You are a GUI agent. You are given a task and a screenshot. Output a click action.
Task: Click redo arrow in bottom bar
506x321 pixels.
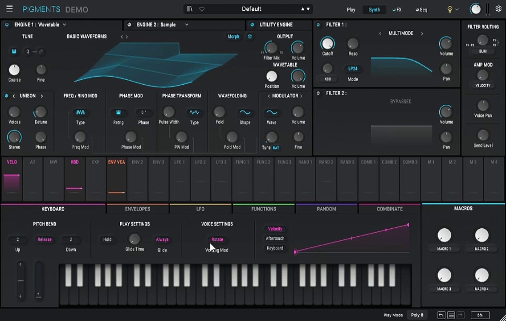coord(461,315)
